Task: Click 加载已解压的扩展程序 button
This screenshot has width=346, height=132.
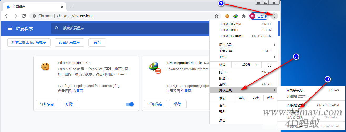Action: [x=29, y=42]
